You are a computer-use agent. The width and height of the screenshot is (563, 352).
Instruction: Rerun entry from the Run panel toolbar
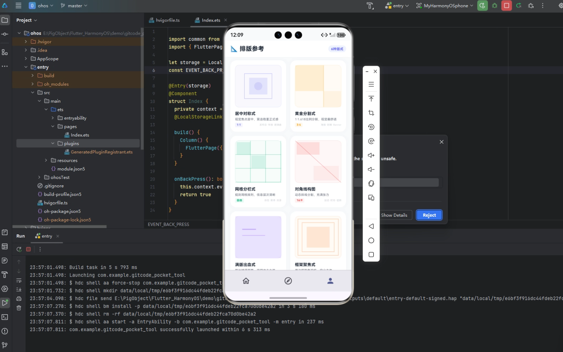(x=19, y=249)
